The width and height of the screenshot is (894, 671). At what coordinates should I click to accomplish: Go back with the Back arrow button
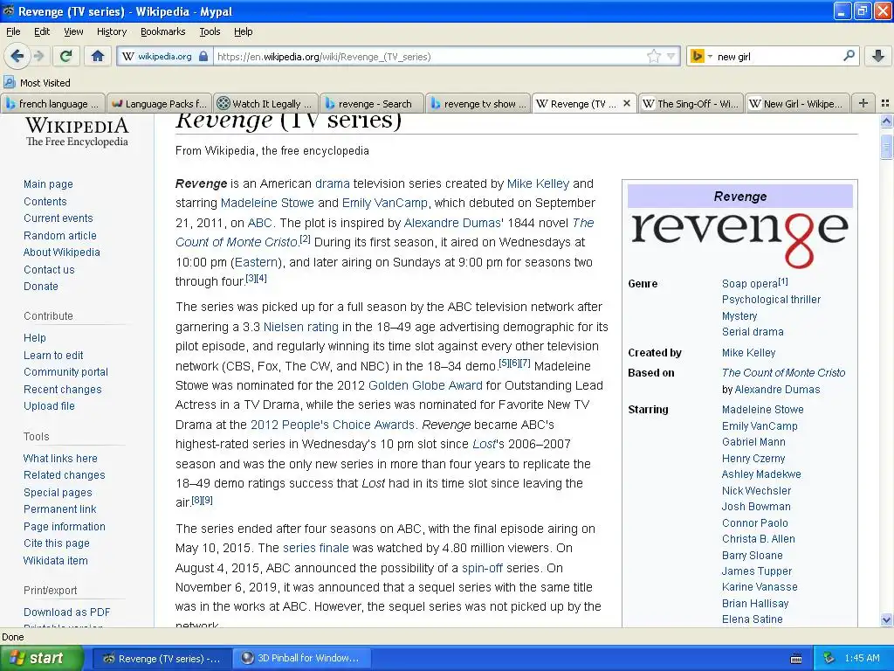pos(17,56)
